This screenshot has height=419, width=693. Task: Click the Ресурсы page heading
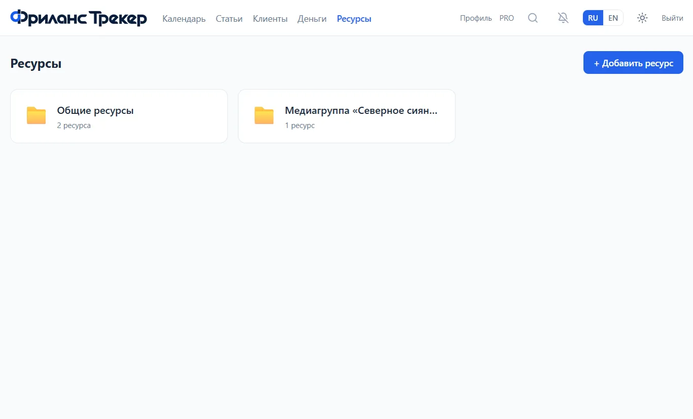tap(36, 64)
